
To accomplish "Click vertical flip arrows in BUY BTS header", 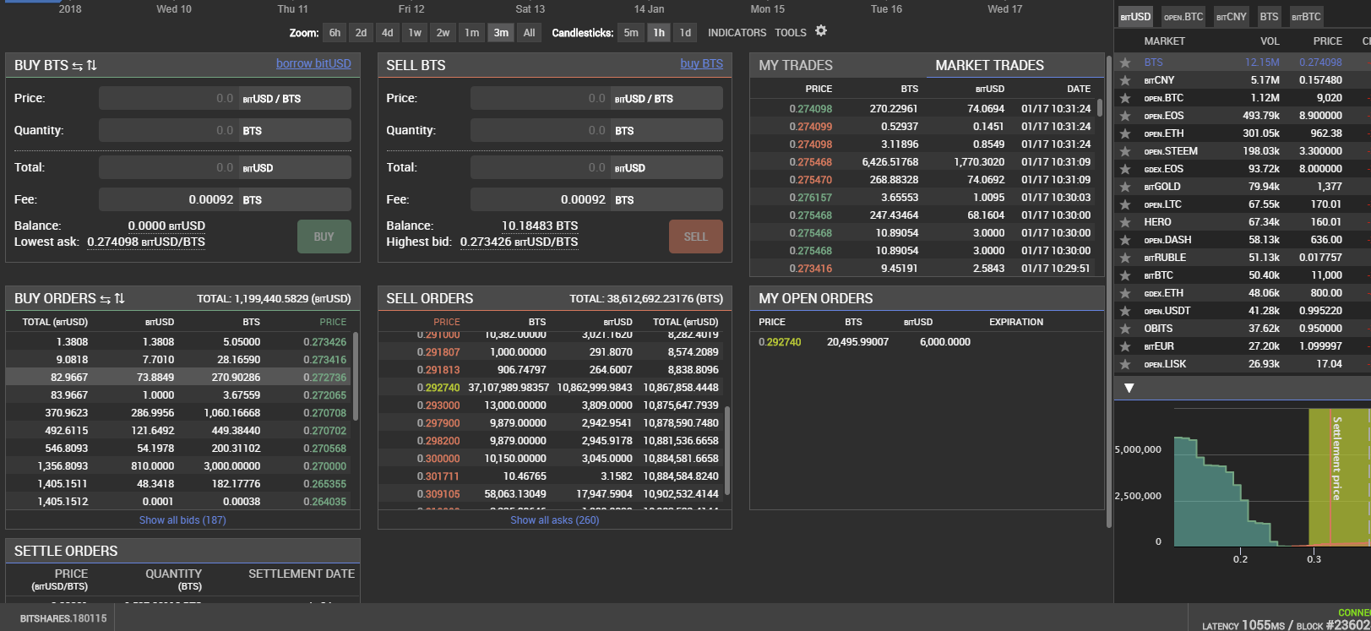I will [x=92, y=65].
